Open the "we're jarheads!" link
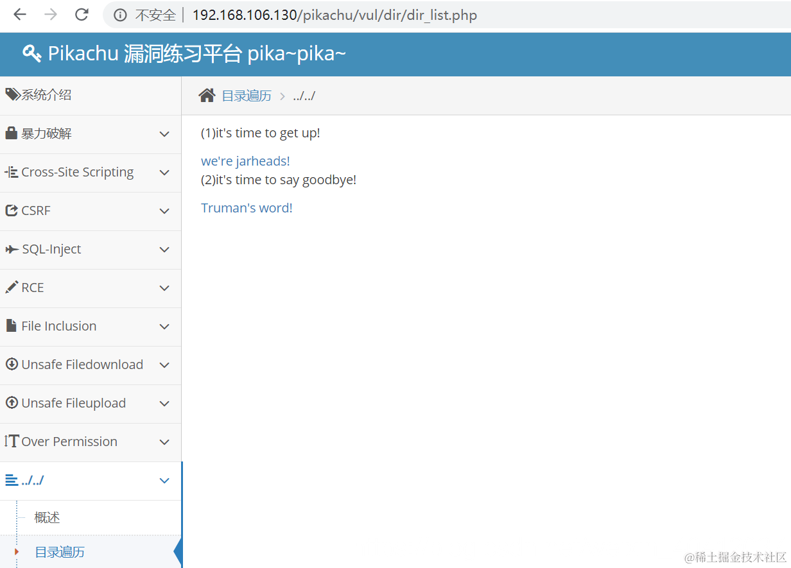 [245, 161]
